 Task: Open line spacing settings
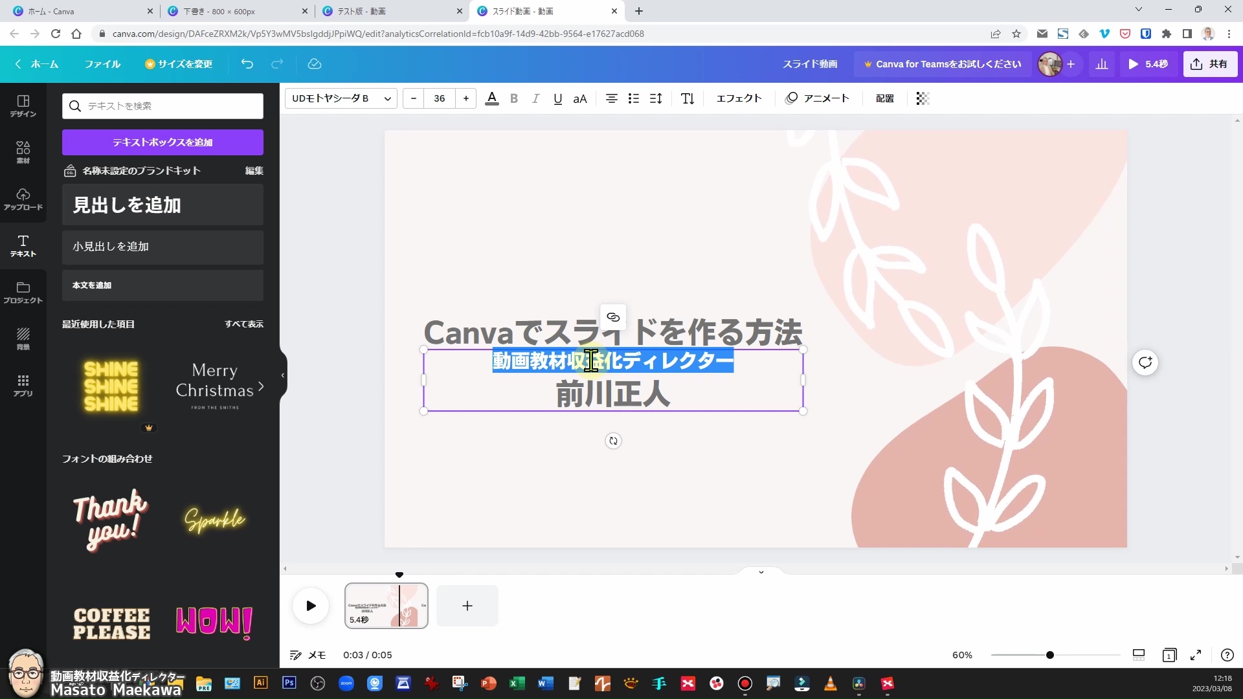point(656,98)
